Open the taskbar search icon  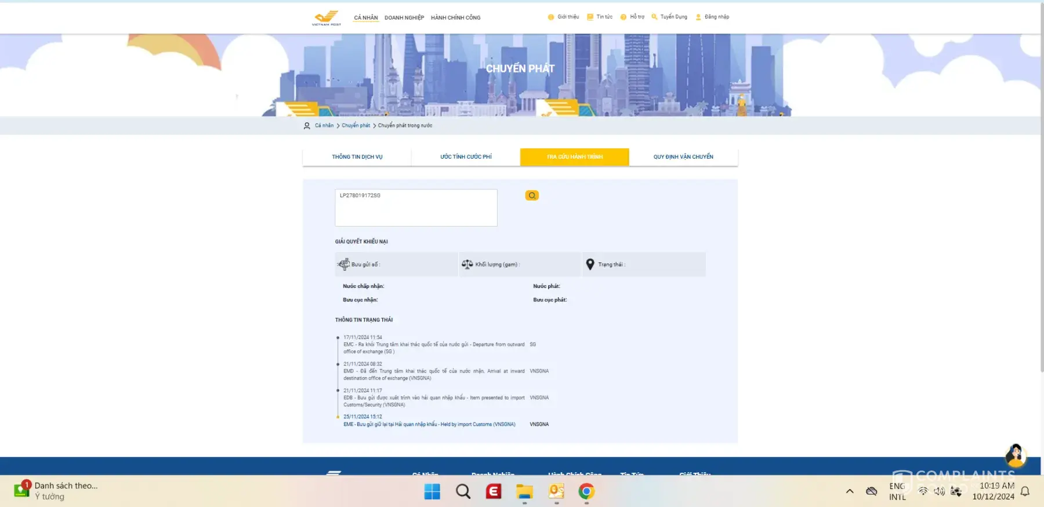click(463, 492)
